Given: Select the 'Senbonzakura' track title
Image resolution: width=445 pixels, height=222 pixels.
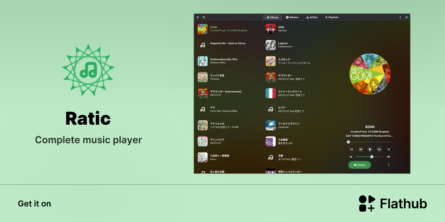Looking at the screenshot, I should (224, 59).
